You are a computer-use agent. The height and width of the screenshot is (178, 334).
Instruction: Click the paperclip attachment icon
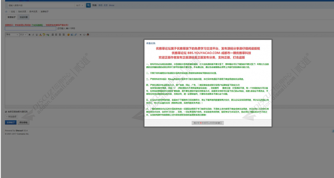tap(76, 35)
